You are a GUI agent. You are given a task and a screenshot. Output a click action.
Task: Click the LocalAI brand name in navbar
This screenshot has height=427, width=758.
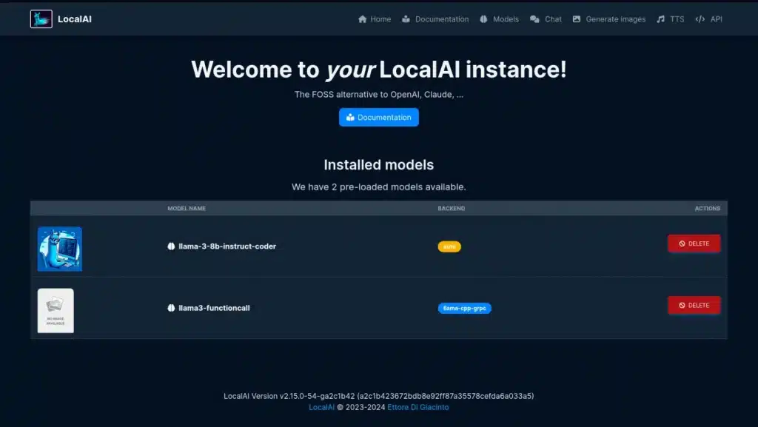(75, 19)
